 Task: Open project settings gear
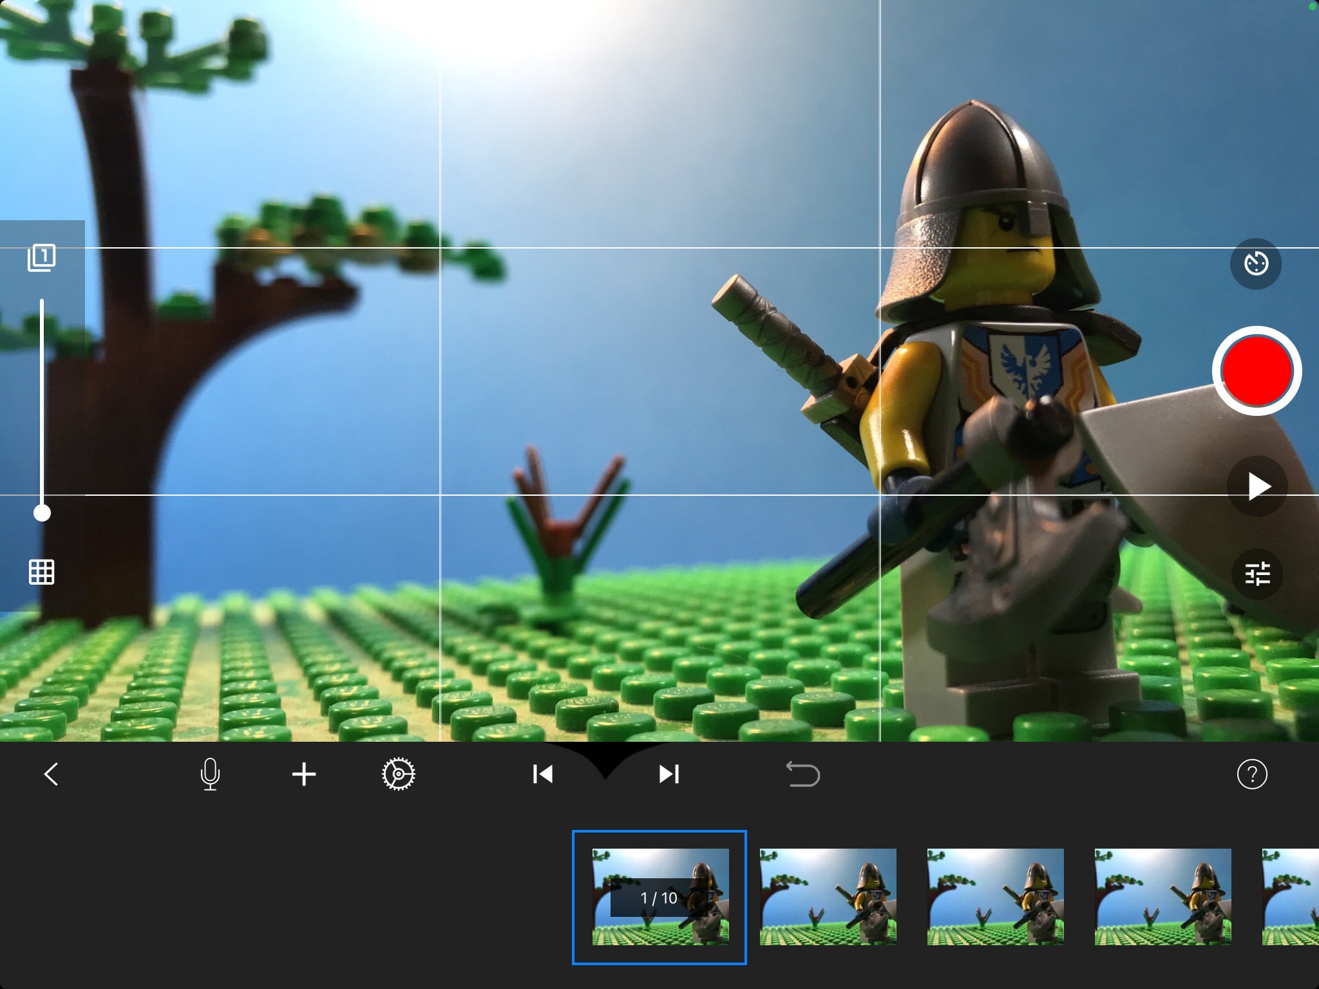[398, 774]
